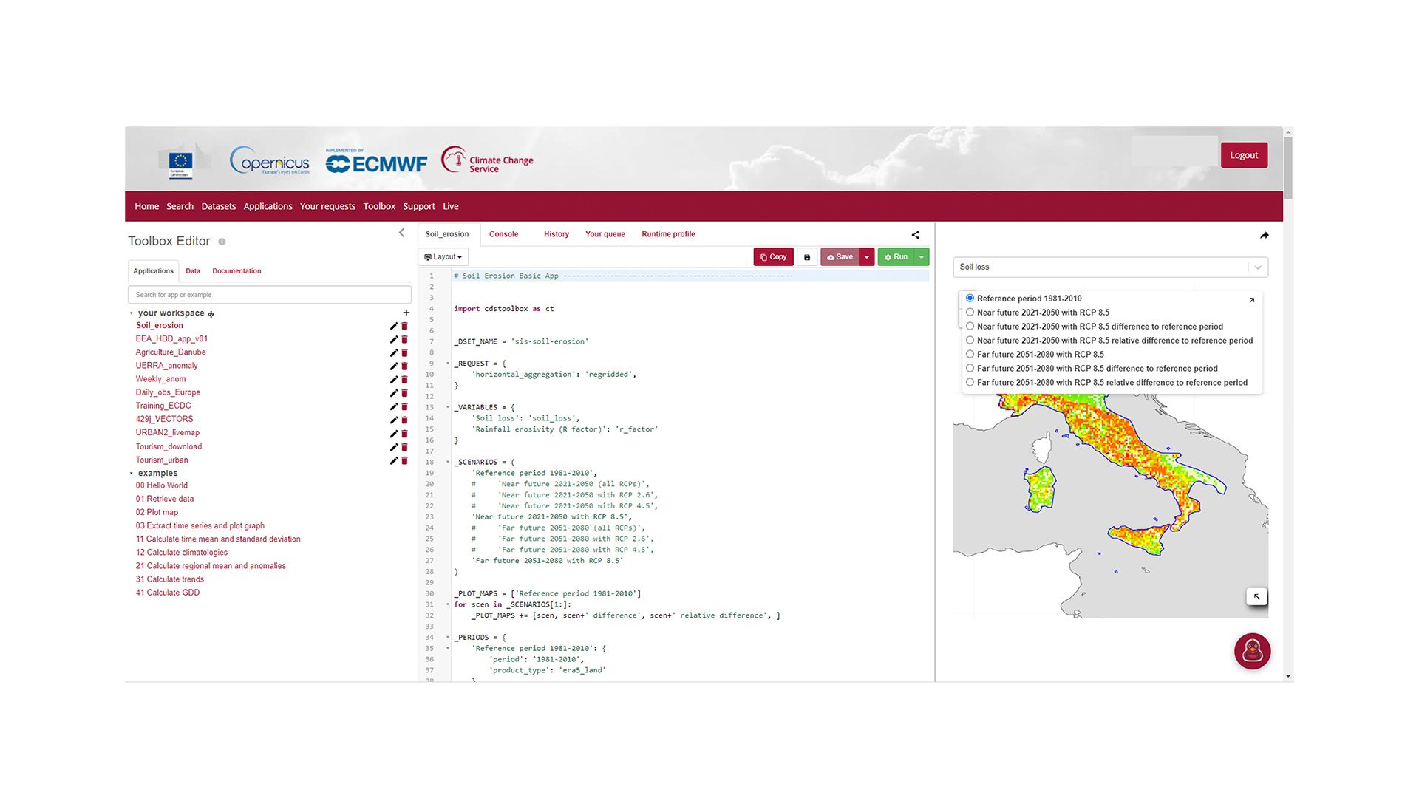The image size is (1419, 798).
Task: Edit the Agriculture_Danube app name
Action: pyautogui.click(x=393, y=353)
